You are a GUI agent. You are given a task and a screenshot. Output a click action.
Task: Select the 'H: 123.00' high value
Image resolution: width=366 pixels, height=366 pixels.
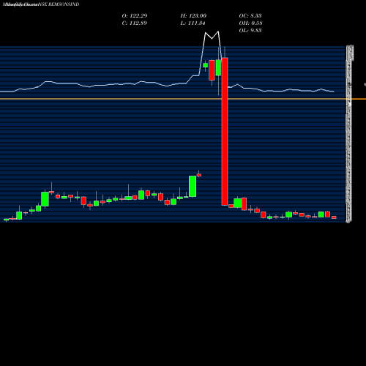click(193, 15)
